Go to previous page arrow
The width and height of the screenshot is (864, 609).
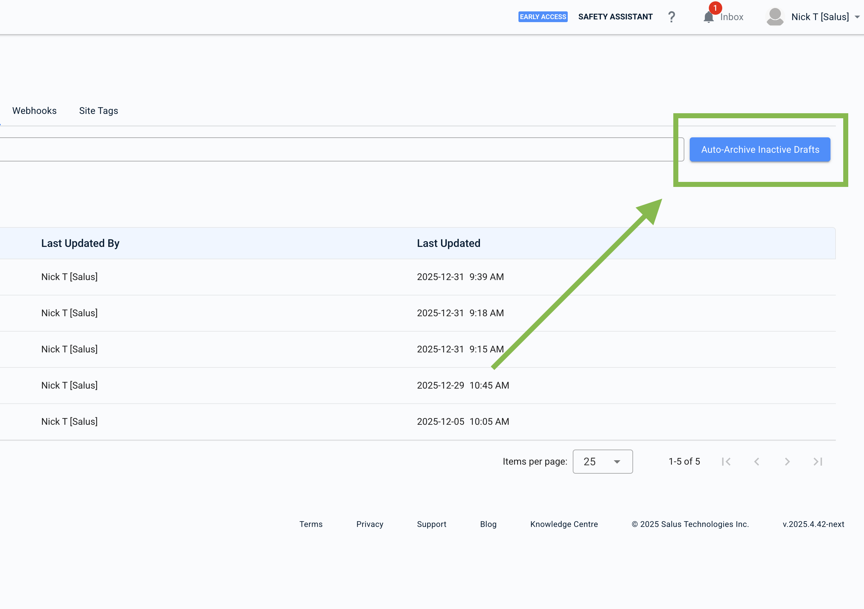pyautogui.click(x=756, y=462)
